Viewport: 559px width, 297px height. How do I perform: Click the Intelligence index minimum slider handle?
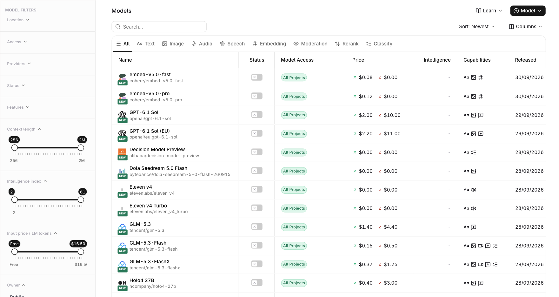click(15, 200)
